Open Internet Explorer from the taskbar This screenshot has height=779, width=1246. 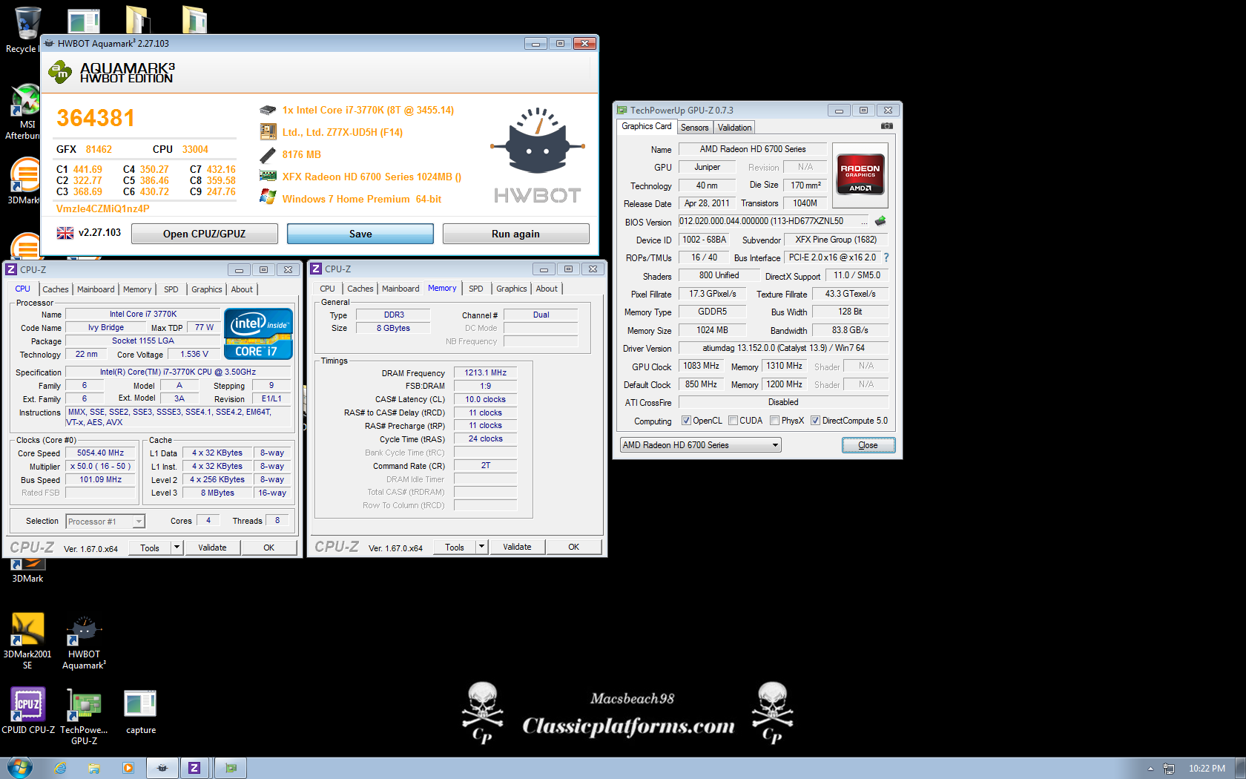point(60,768)
